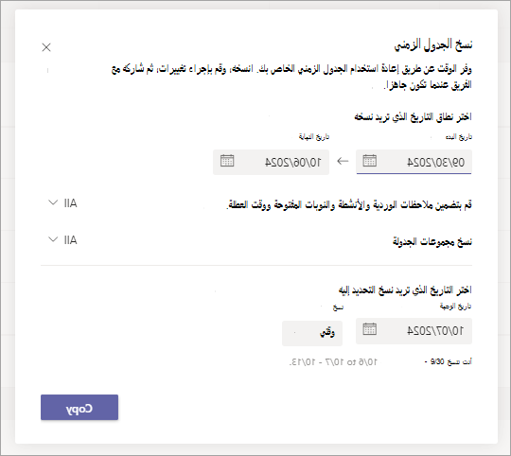Click the heading اختر نطاق التاريخ الذي تريد نسخه
The image size is (511, 456).
(x=413, y=116)
